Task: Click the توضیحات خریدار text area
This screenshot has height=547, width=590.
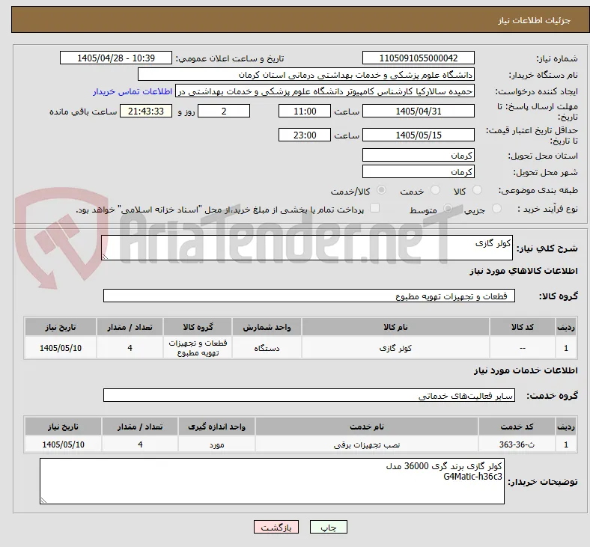Action: [272, 481]
